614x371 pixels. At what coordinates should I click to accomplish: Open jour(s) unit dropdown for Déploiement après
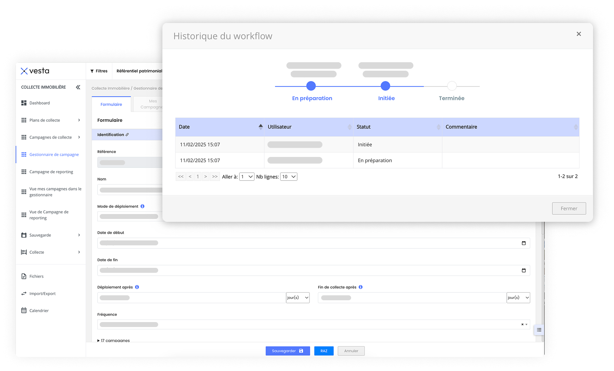coord(298,298)
